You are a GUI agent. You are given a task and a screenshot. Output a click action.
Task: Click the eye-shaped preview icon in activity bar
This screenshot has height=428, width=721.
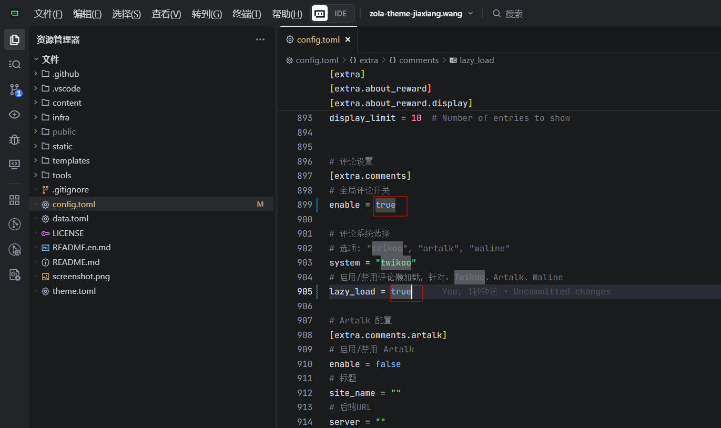(x=15, y=114)
